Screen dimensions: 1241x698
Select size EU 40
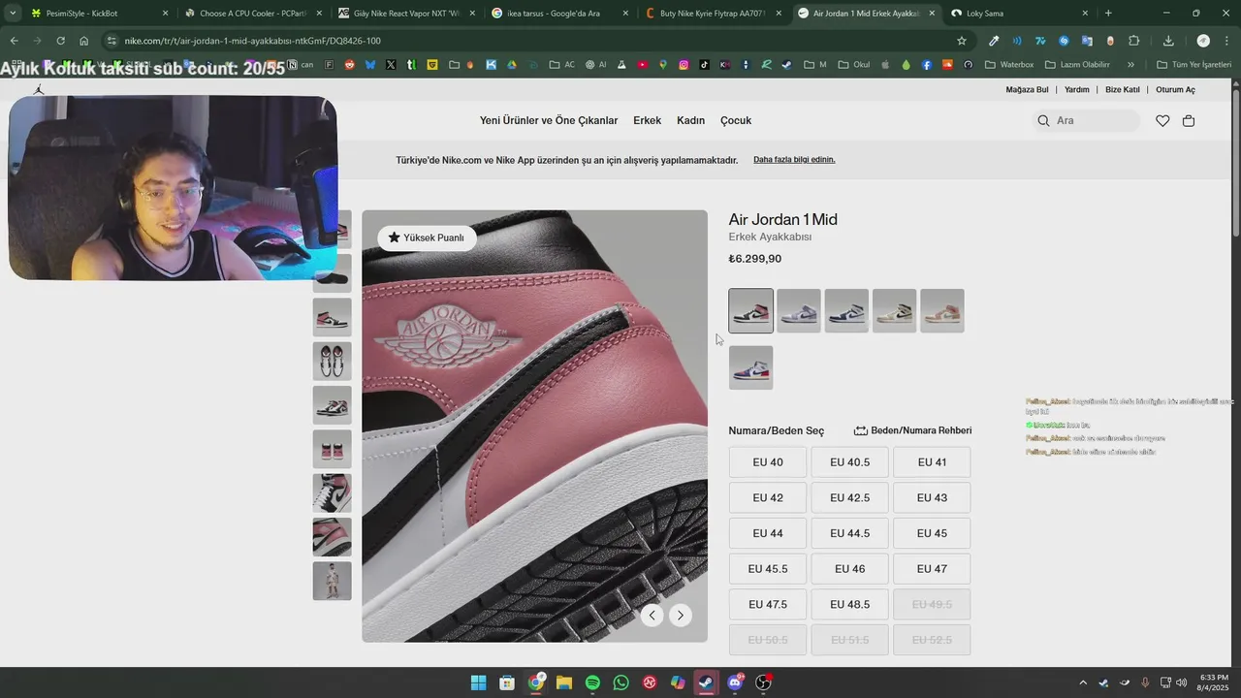tap(768, 462)
